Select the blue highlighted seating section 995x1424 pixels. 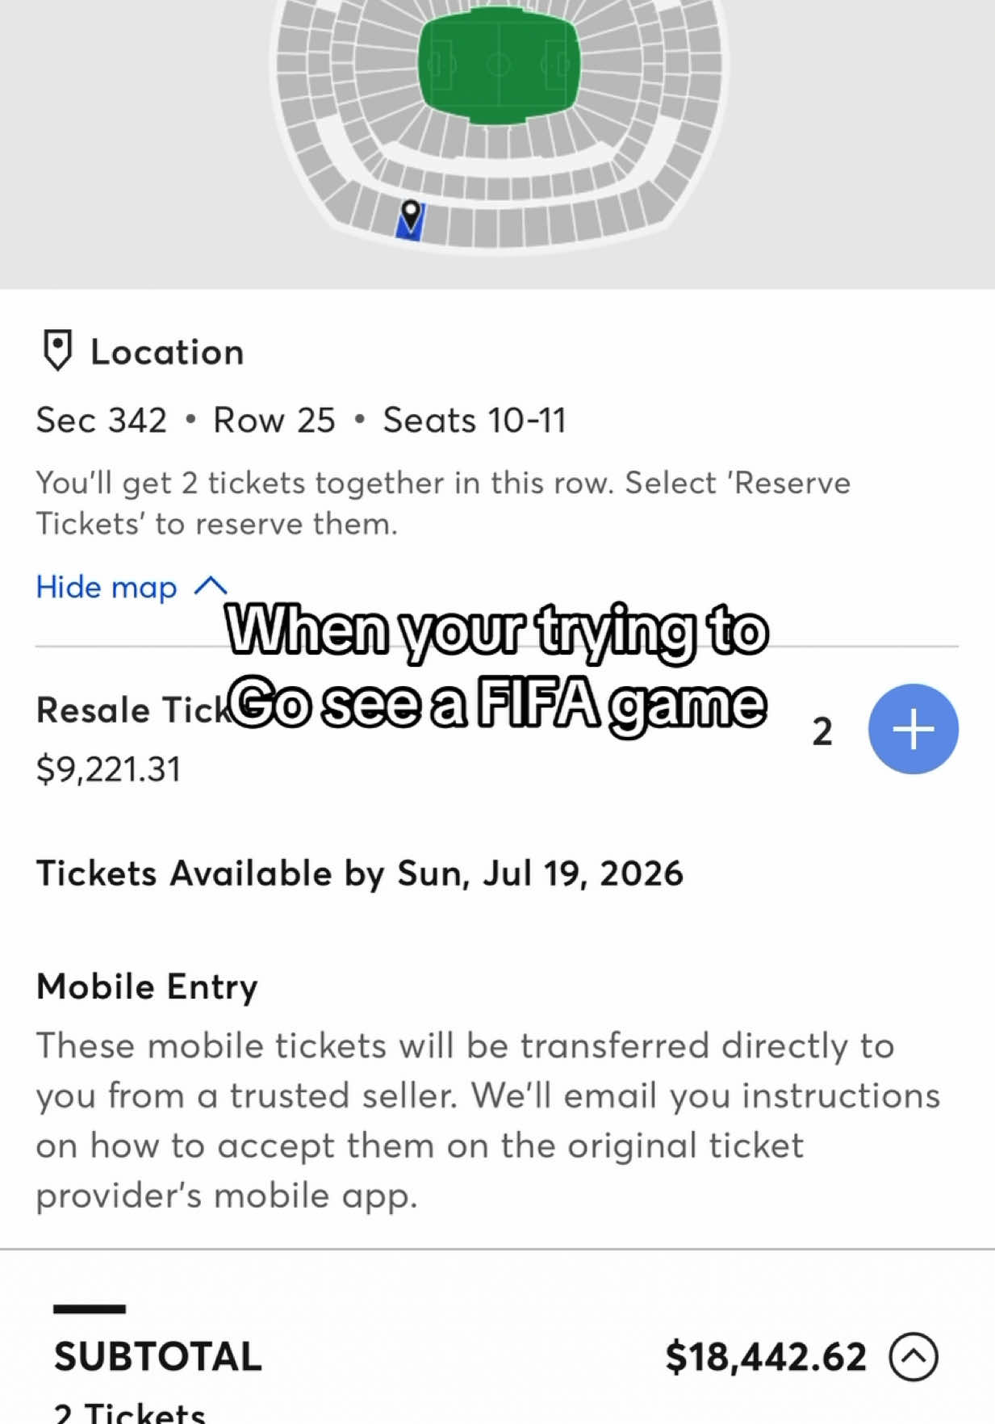410,222
